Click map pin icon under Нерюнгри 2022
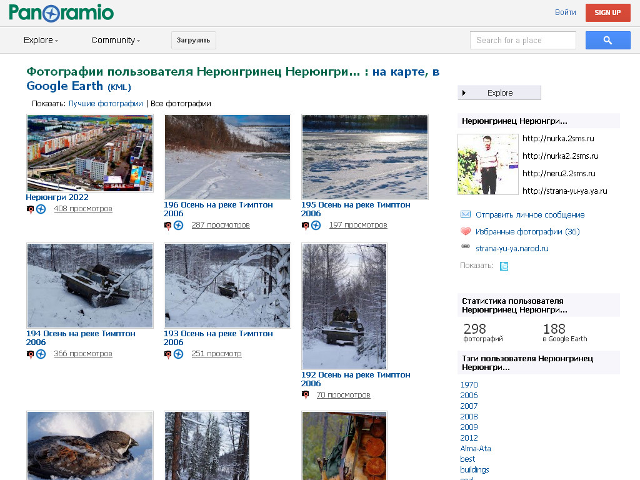The image size is (640, 480). click(30, 209)
